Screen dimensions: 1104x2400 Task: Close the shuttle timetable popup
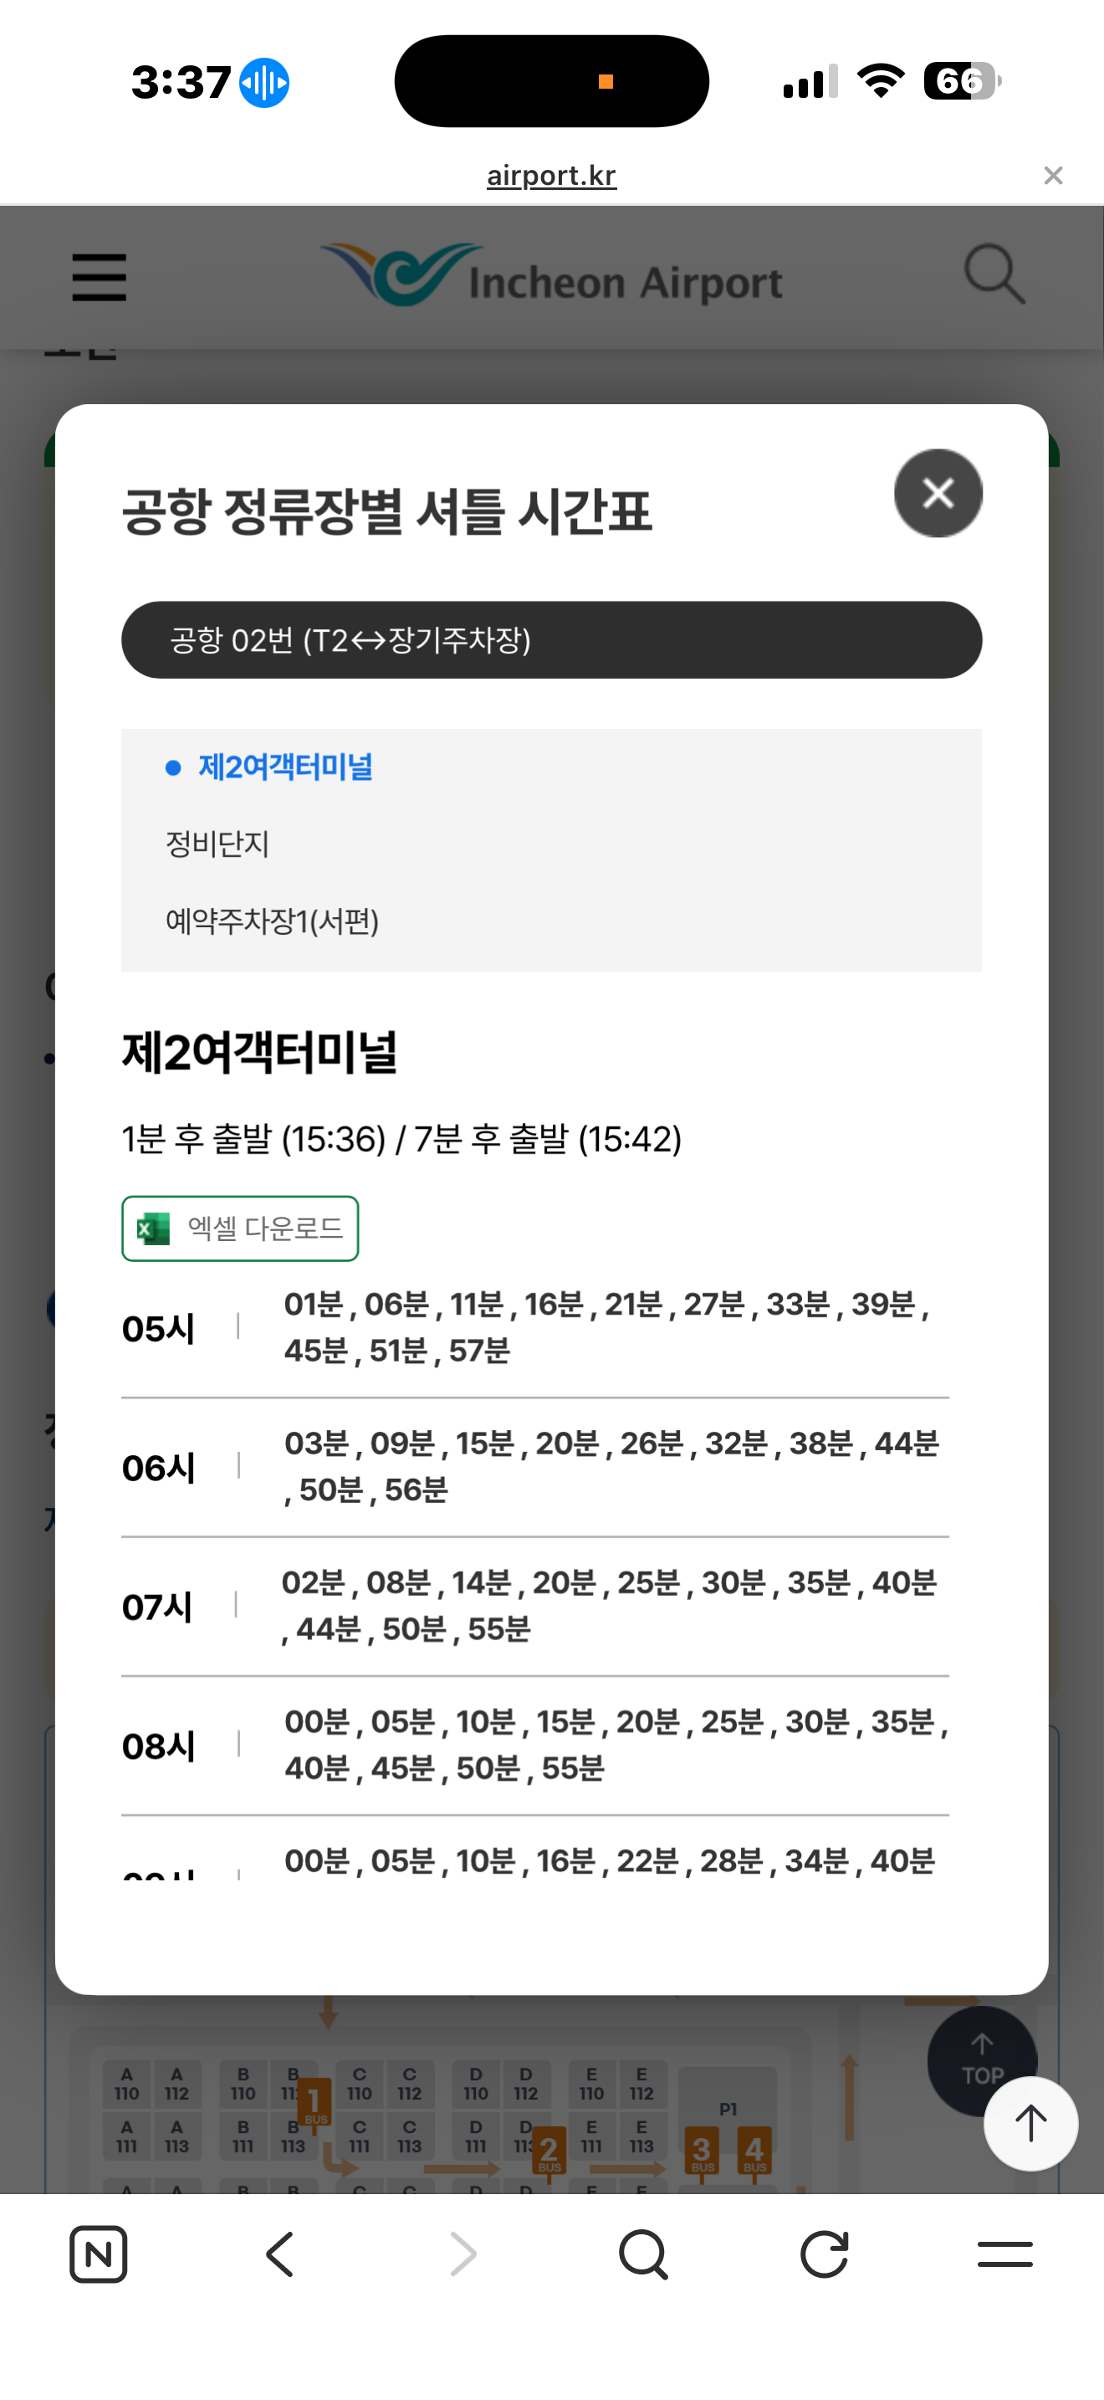tap(938, 493)
